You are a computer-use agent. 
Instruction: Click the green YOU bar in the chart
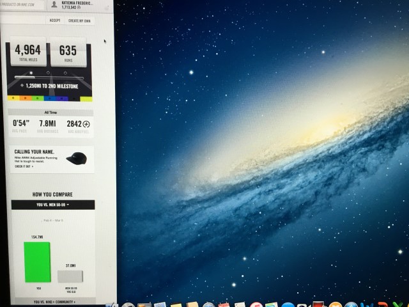[x=36, y=262]
